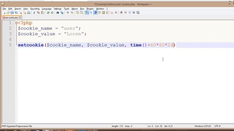This screenshot has height=131, width=234.
Task: Click the Copy toolbar icon
Action: [x=38, y=13]
